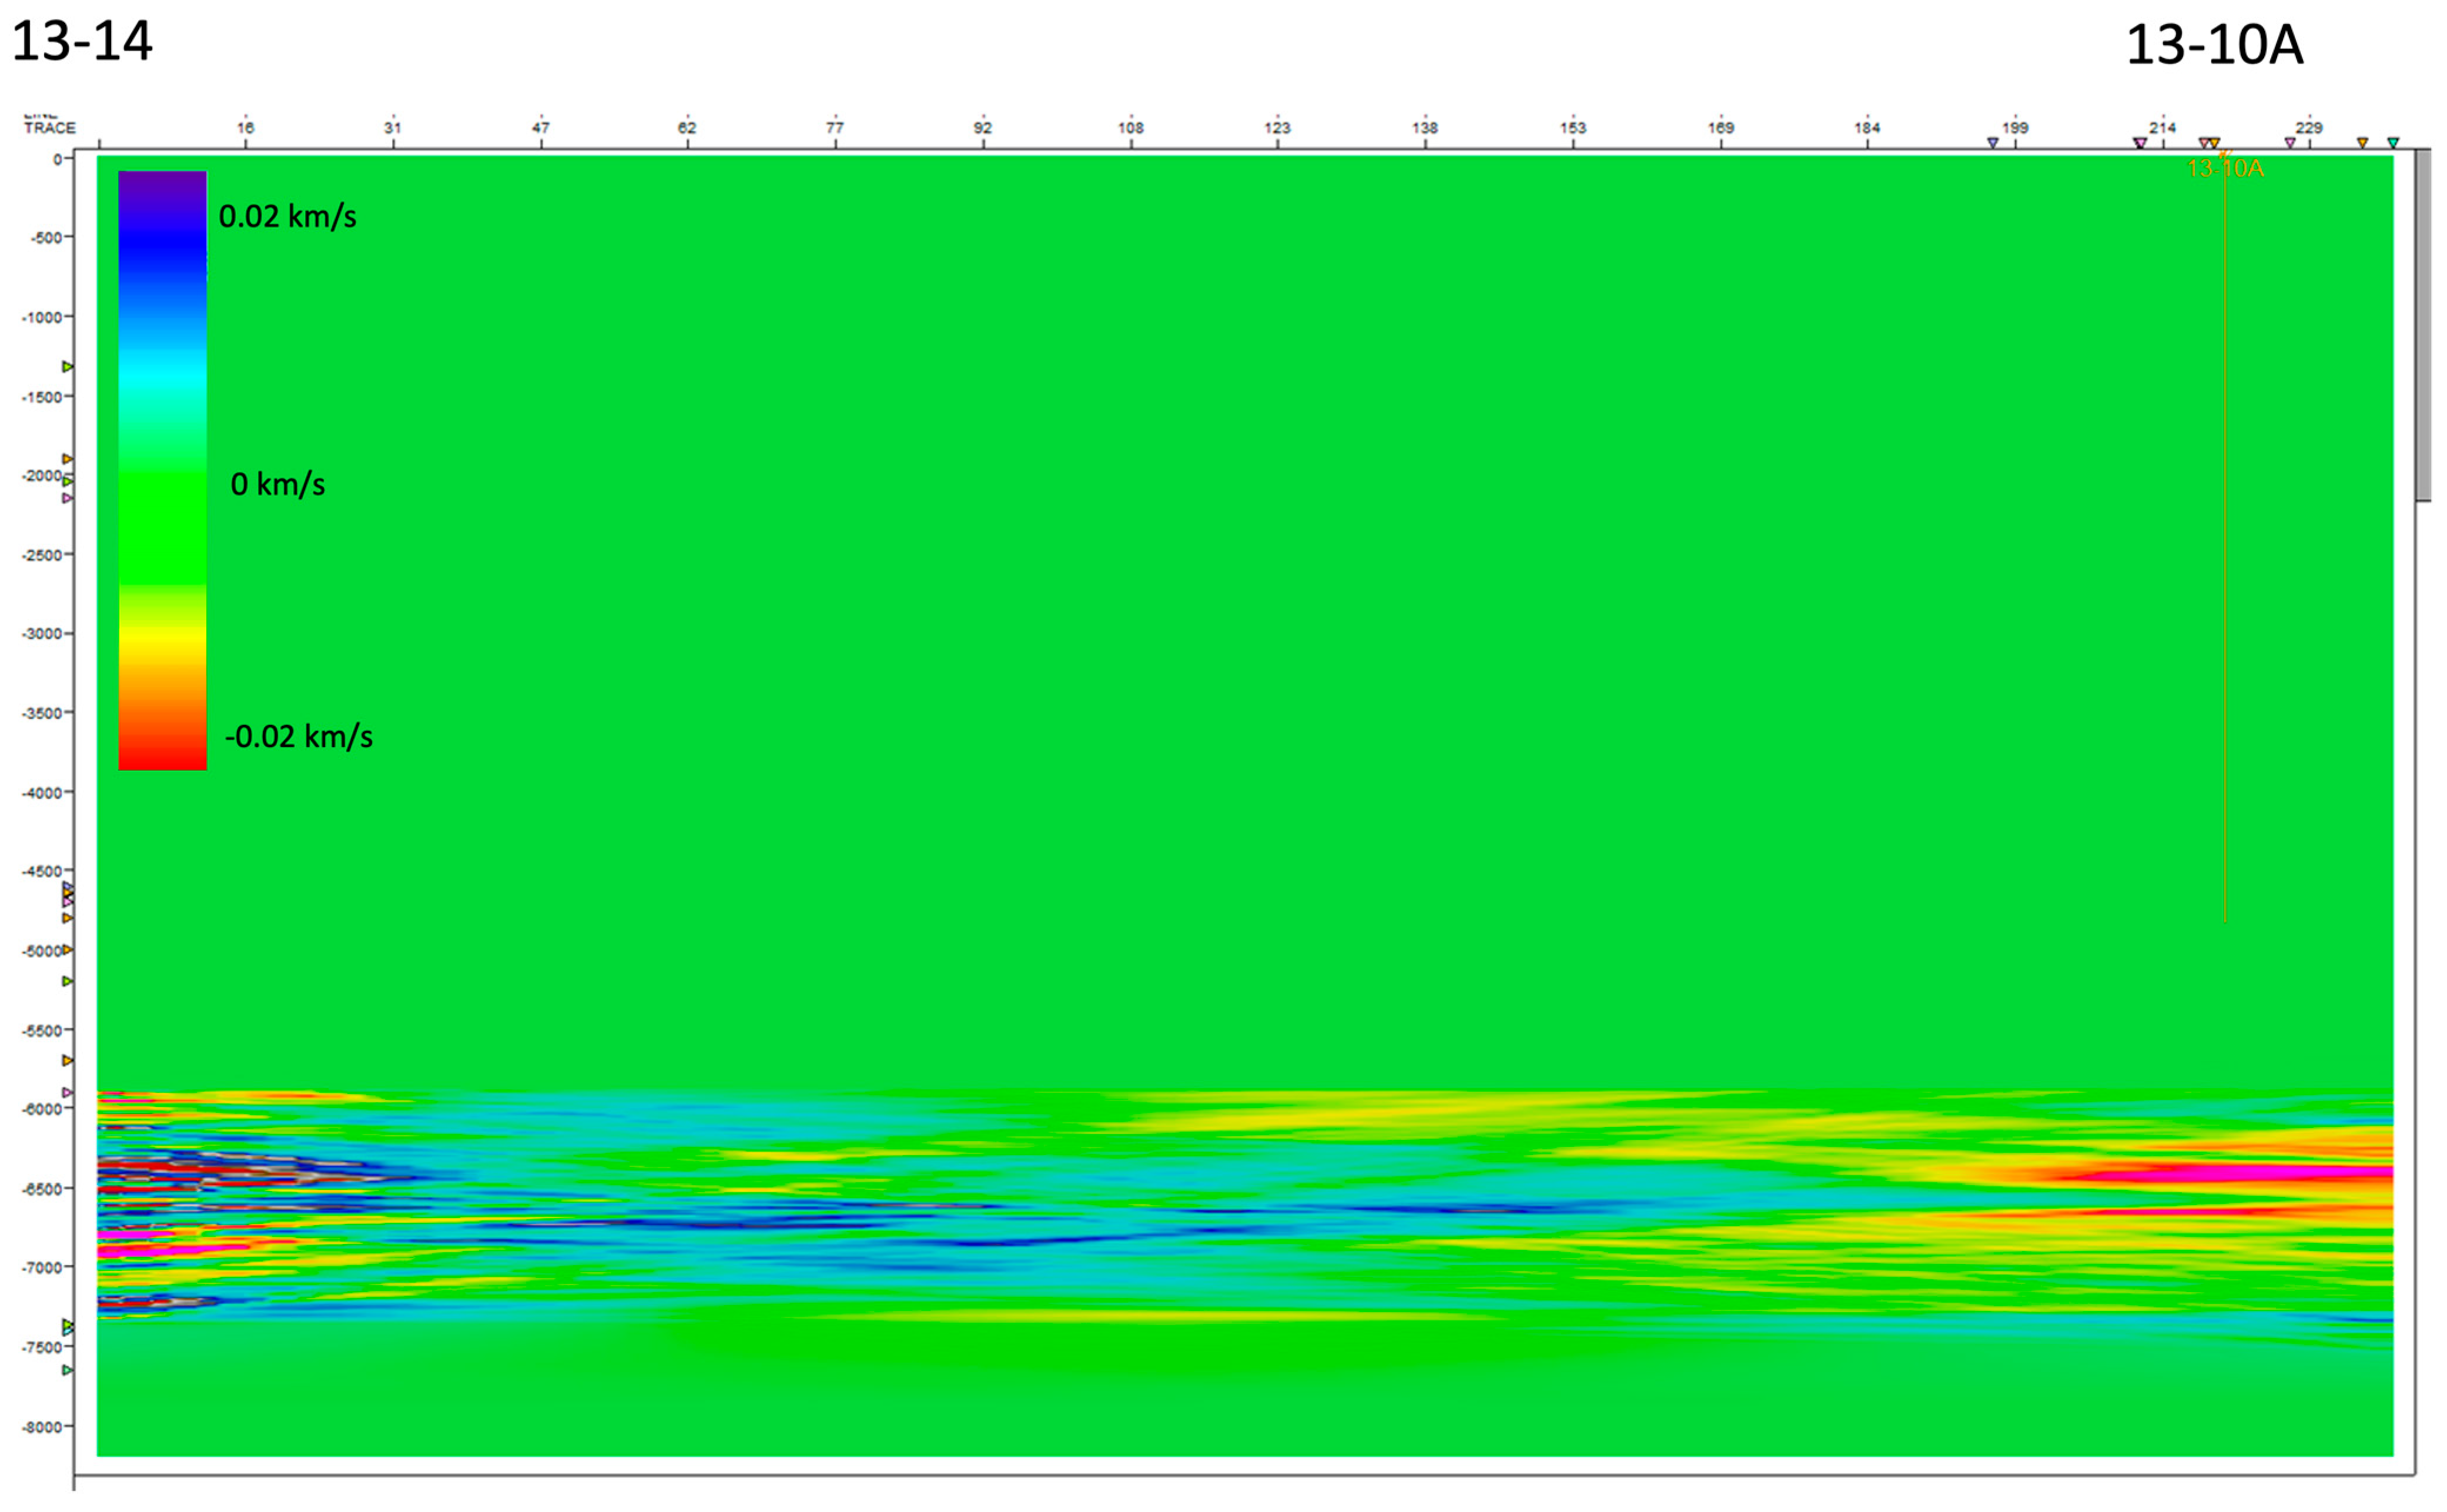Click the TRACE axis header label
Viewport: 2447px width, 1512px height.
click(49, 127)
